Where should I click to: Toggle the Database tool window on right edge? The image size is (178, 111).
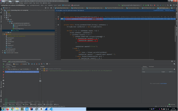coord(177,15)
